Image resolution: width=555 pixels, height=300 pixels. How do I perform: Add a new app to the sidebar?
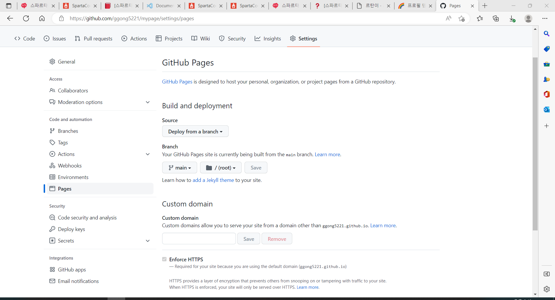pos(547,126)
